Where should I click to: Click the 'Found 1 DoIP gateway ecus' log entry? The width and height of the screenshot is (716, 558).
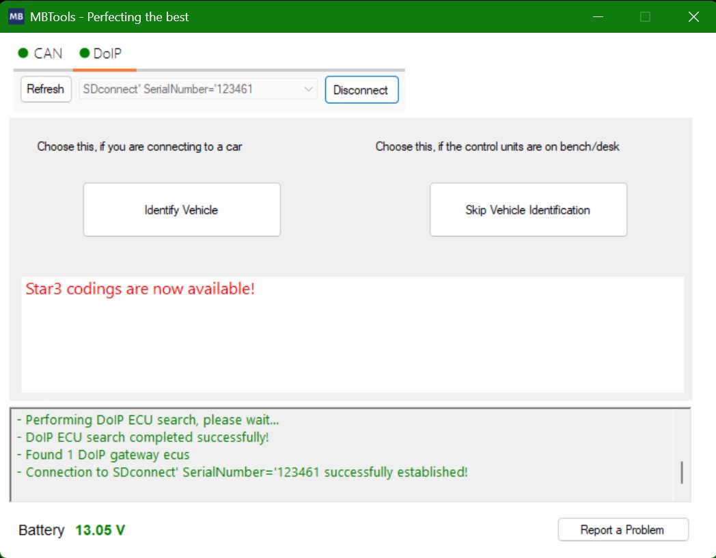click(107, 455)
